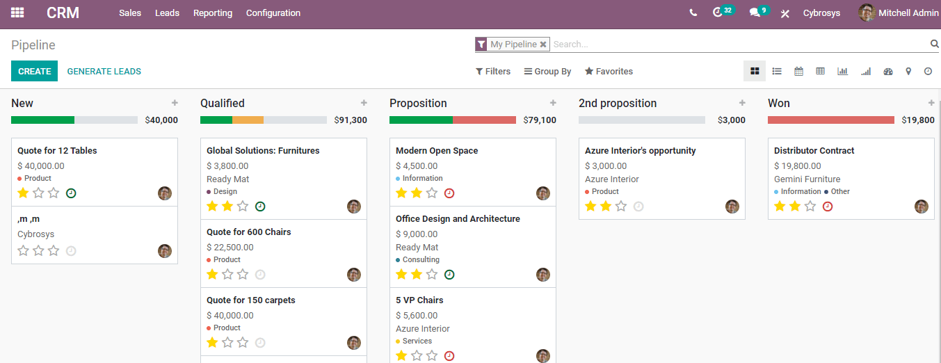941x363 pixels.
Task: Click the CRM app title
Action: 63,13
